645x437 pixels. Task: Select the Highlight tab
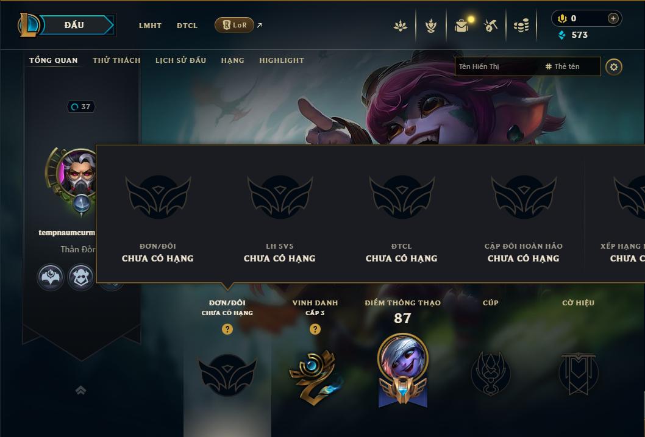click(x=282, y=60)
